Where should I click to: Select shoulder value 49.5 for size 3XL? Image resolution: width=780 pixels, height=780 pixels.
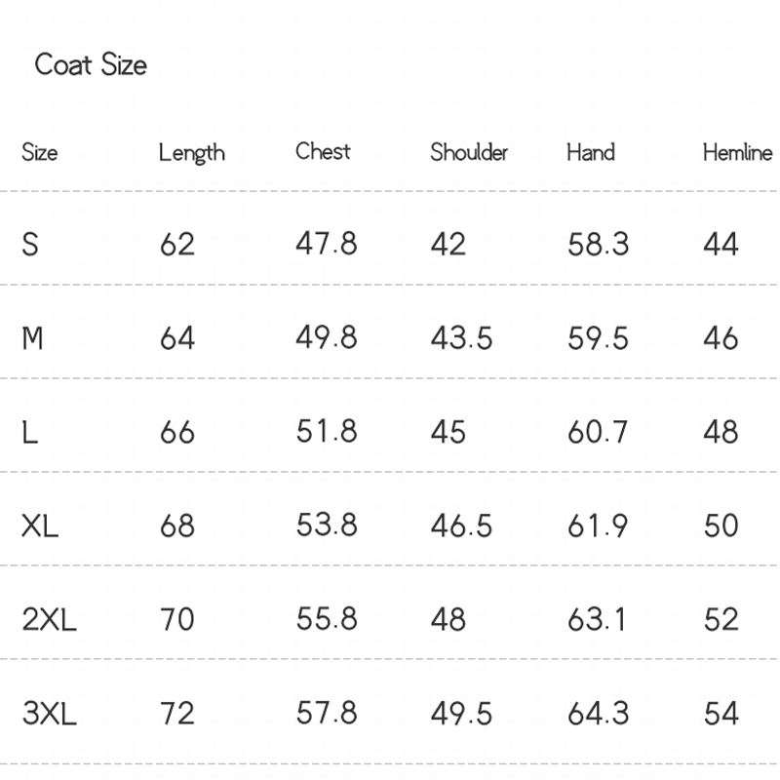tap(461, 714)
